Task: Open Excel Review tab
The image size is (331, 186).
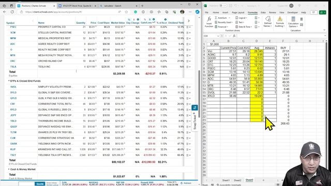Action: 273,12
